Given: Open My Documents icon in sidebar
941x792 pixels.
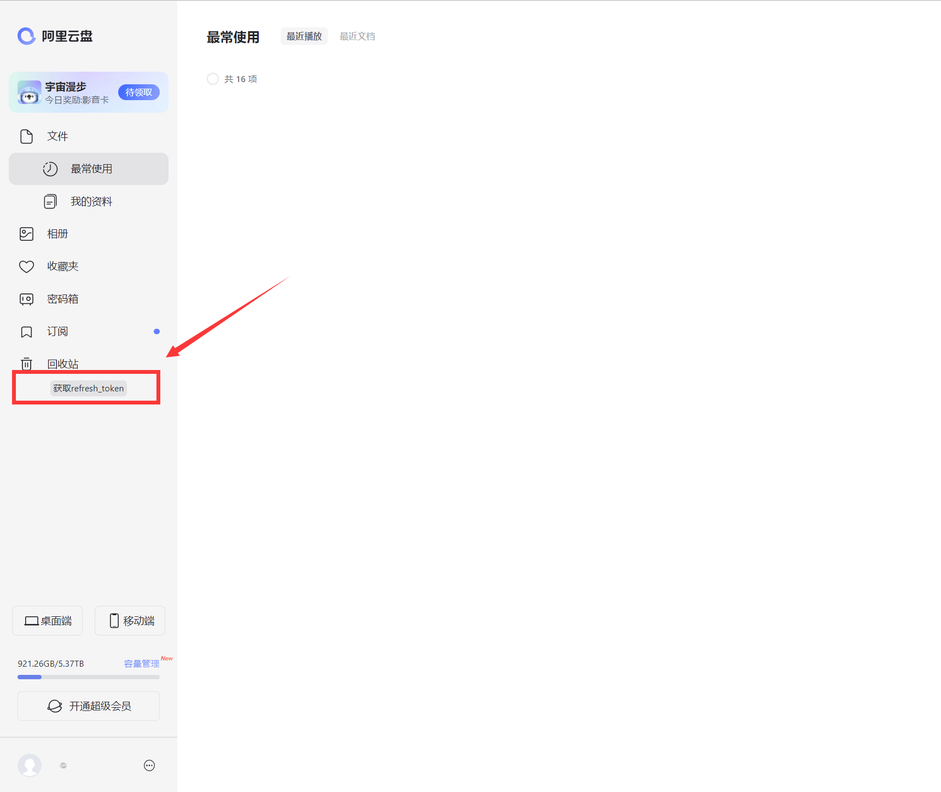Looking at the screenshot, I should [50, 201].
